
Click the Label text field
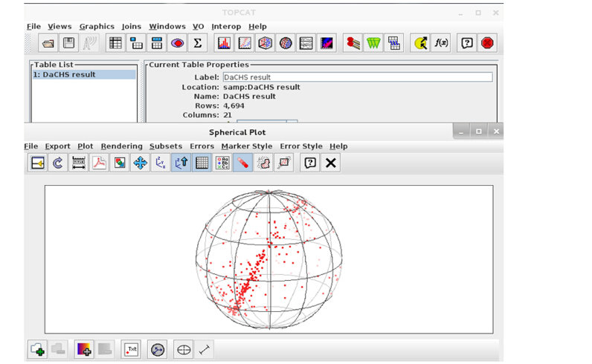(357, 77)
